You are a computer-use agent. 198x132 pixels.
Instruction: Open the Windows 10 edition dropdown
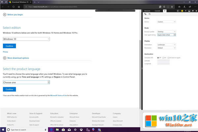pos(26,39)
